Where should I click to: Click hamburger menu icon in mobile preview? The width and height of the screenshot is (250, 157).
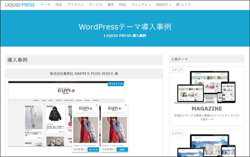[96, 105]
